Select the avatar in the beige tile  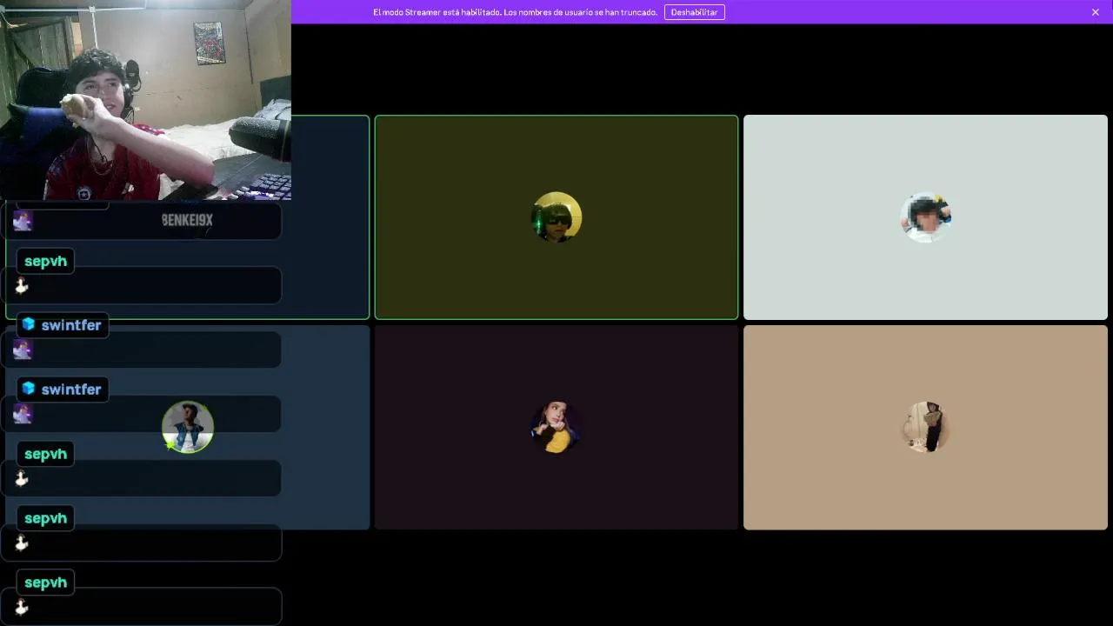click(926, 427)
